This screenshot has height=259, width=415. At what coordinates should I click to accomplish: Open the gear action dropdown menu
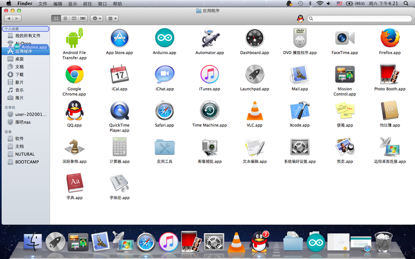coord(97,18)
